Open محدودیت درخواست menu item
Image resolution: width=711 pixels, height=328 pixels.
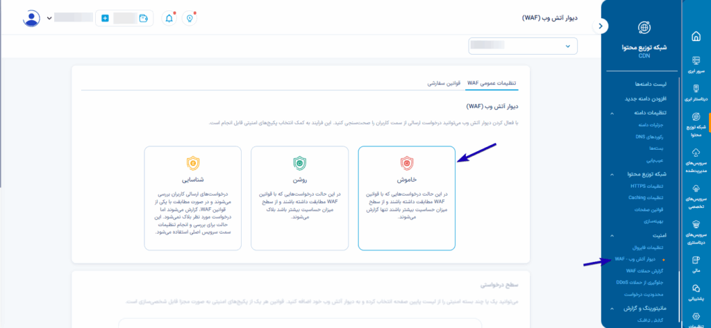[644, 295]
